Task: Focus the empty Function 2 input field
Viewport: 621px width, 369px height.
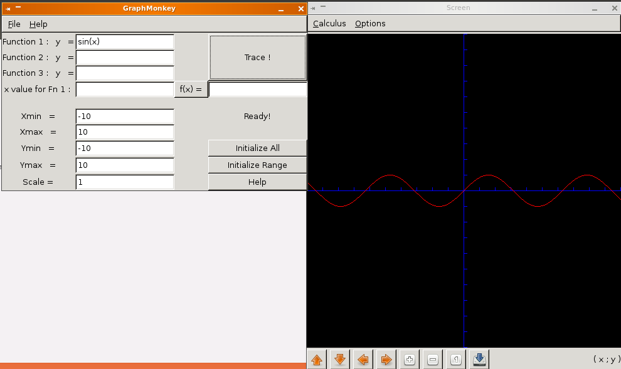Action: pyautogui.click(x=125, y=58)
